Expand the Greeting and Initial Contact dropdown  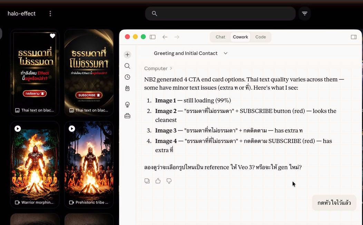pyautogui.click(x=226, y=53)
